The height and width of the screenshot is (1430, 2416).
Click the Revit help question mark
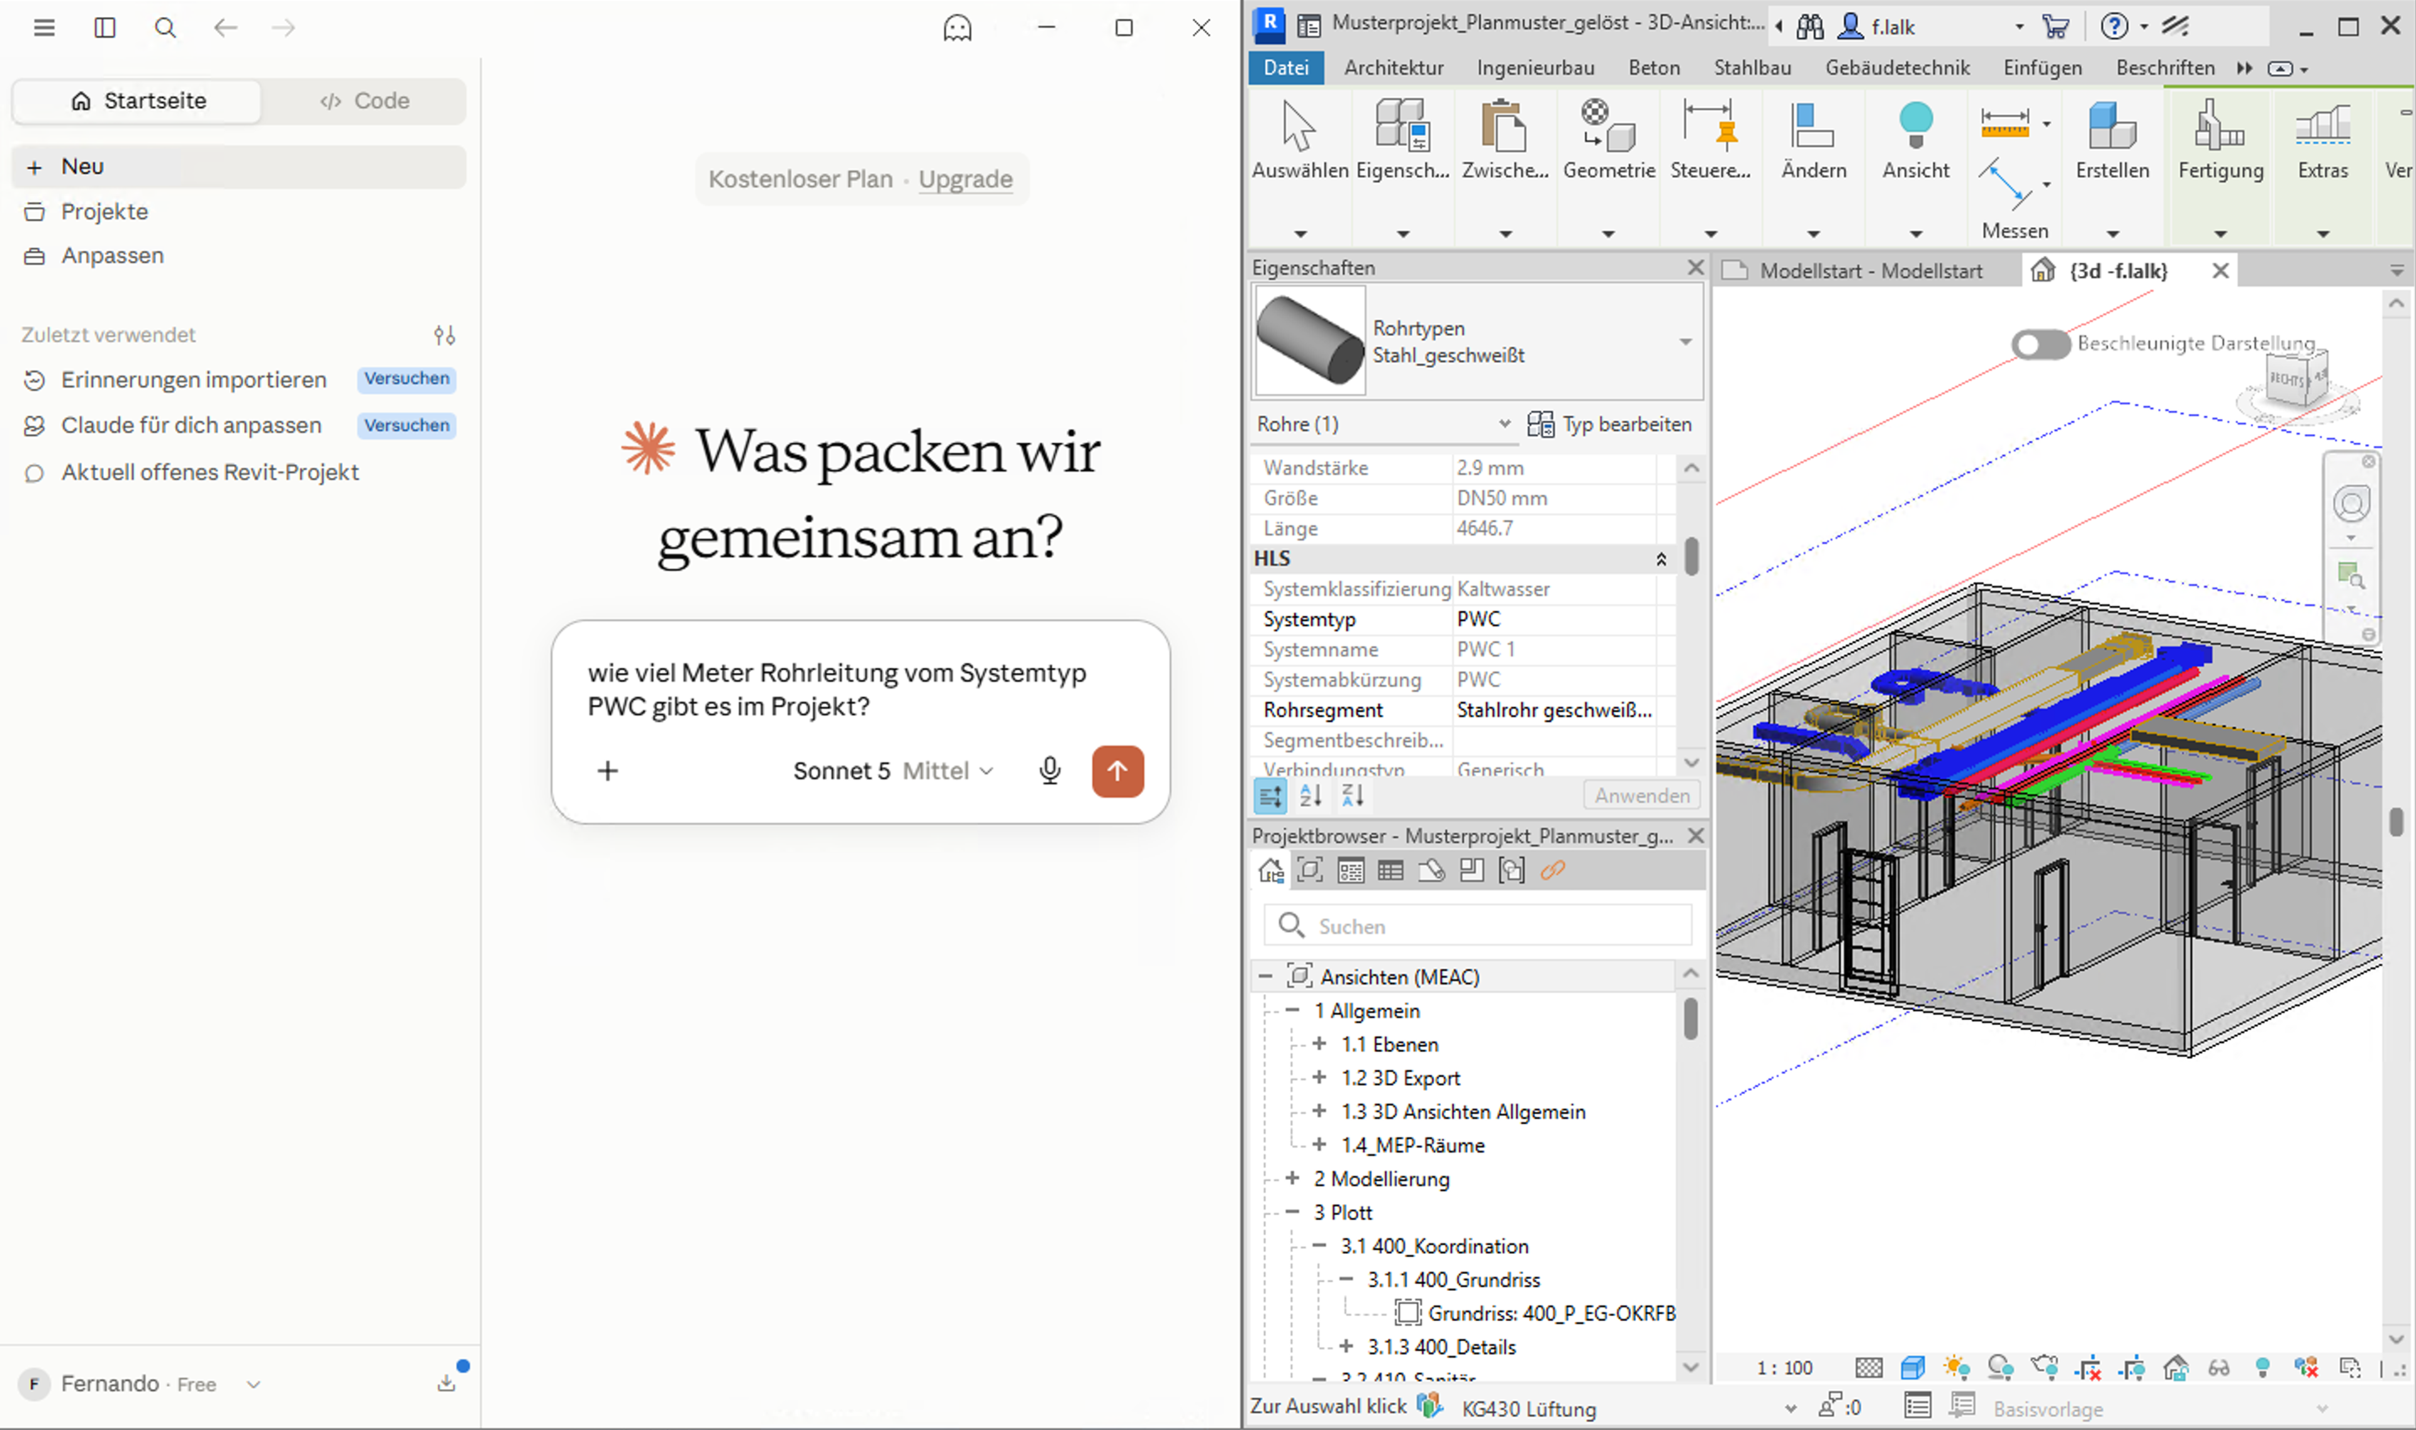[x=2113, y=27]
